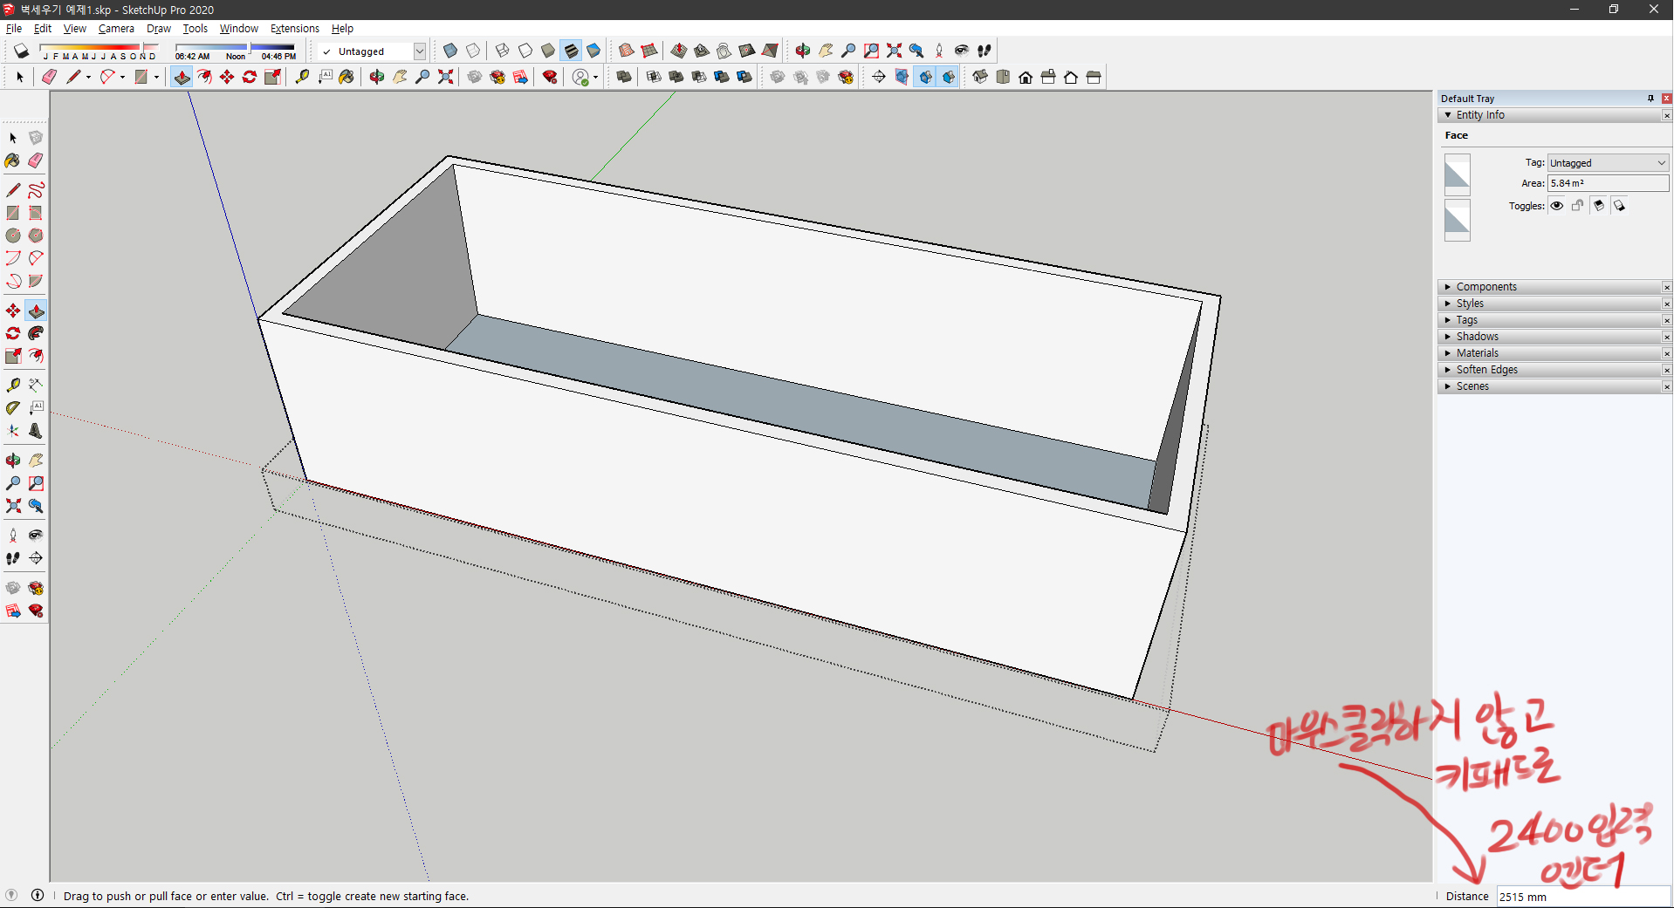The height and width of the screenshot is (908, 1674).
Task: Open the Extensions menu
Action: click(295, 29)
